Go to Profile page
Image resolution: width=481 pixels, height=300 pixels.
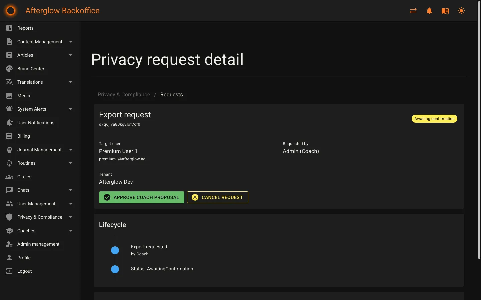click(x=40, y=258)
